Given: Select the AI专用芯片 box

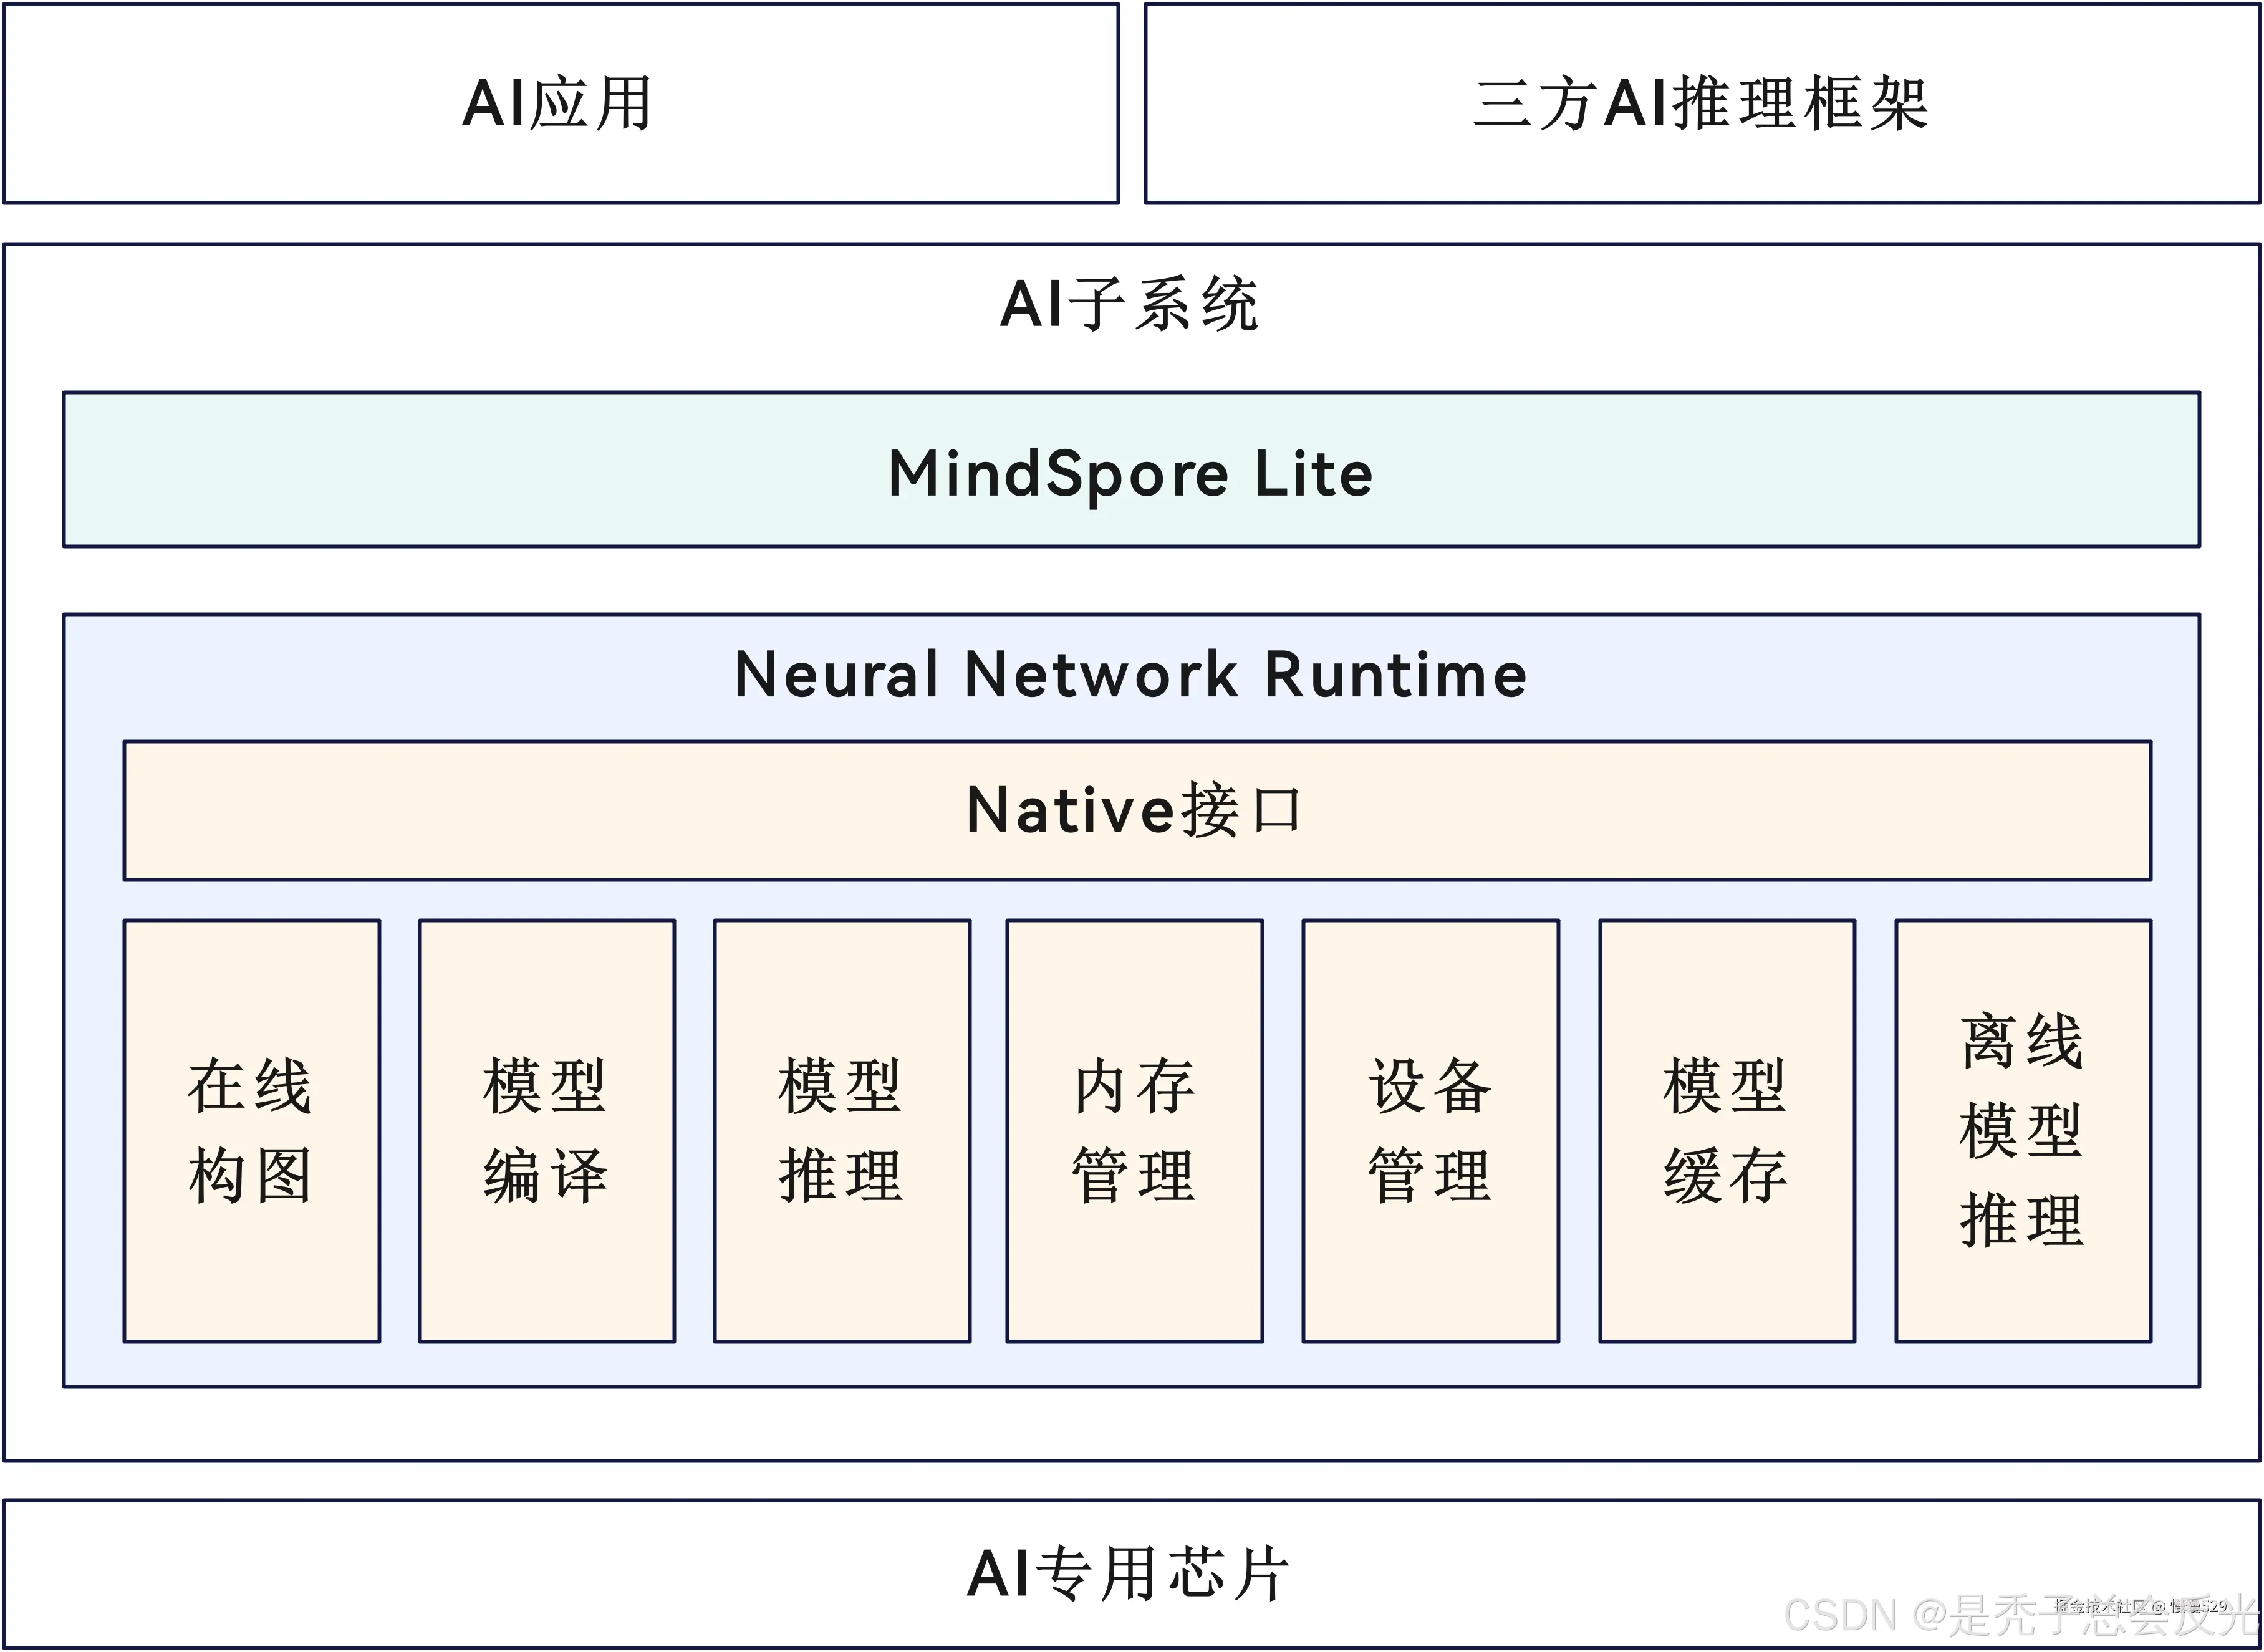Looking at the screenshot, I should click(x=1132, y=1574).
